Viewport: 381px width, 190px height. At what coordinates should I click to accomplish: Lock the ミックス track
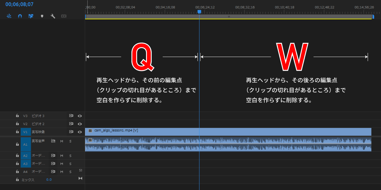[17, 179]
